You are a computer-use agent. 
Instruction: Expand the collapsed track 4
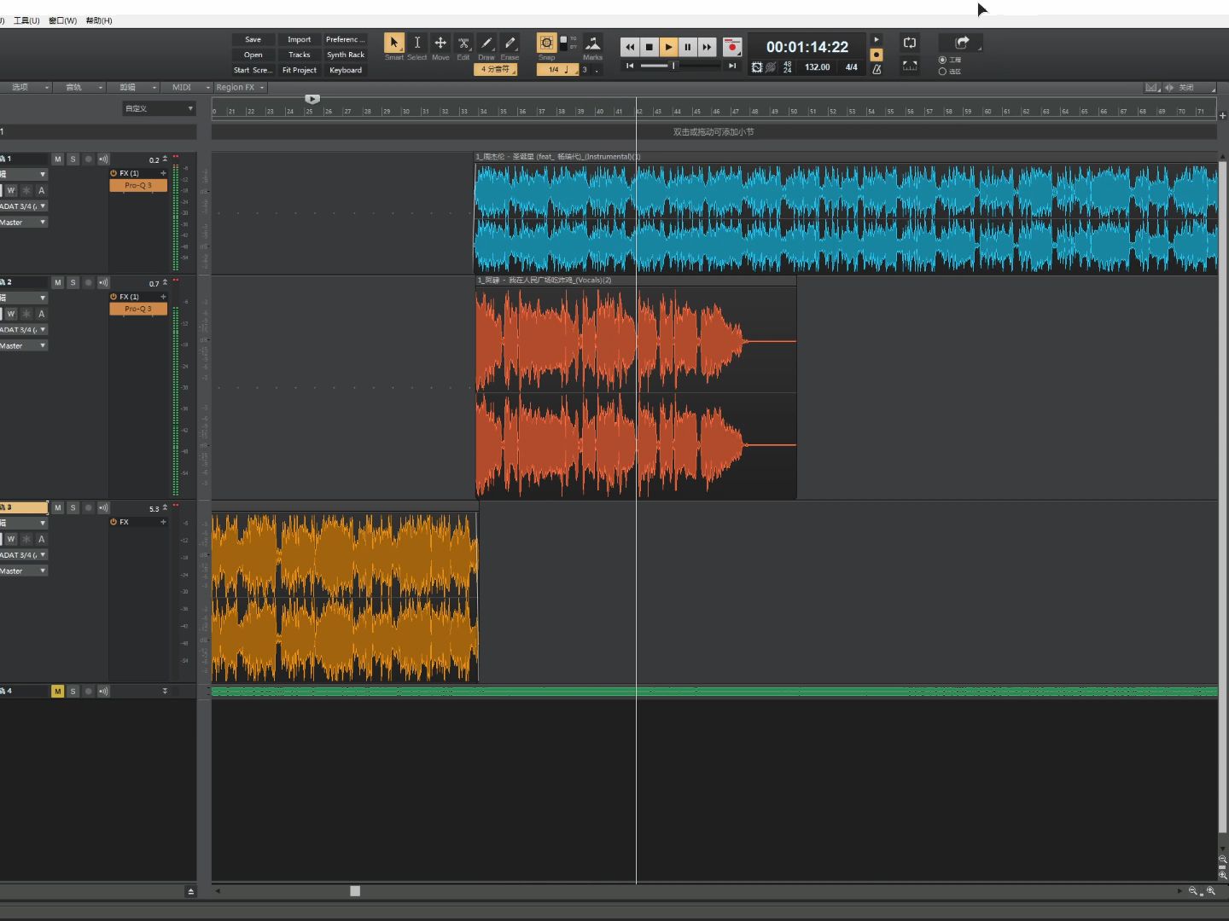[165, 691]
